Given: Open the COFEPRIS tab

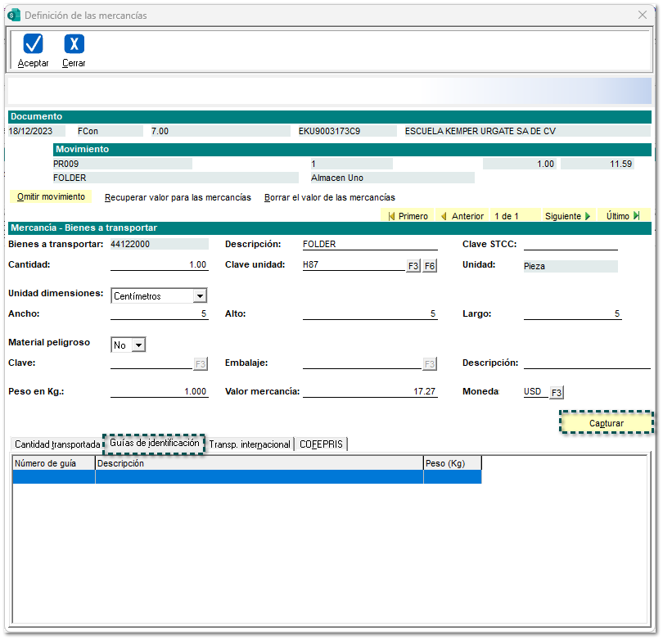Looking at the screenshot, I should (322, 444).
